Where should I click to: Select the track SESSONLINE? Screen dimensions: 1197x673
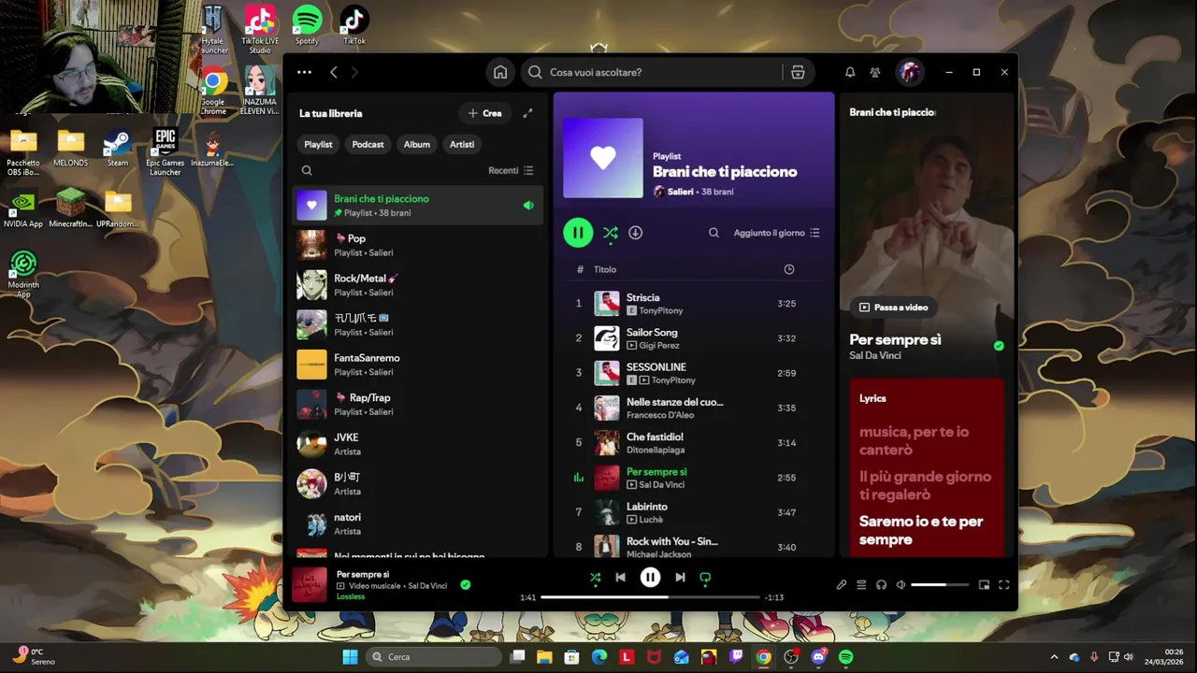click(x=692, y=373)
